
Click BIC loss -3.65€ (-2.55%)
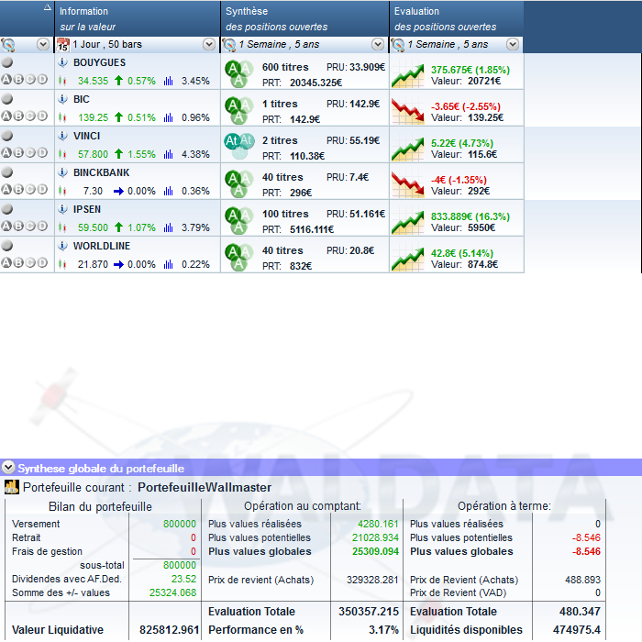(466, 107)
